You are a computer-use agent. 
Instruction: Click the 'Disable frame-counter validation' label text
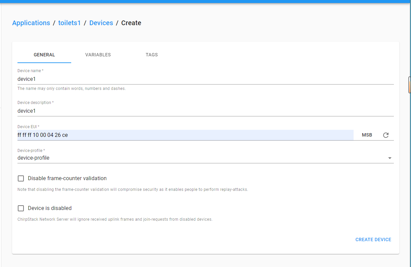click(x=67, y=178)
